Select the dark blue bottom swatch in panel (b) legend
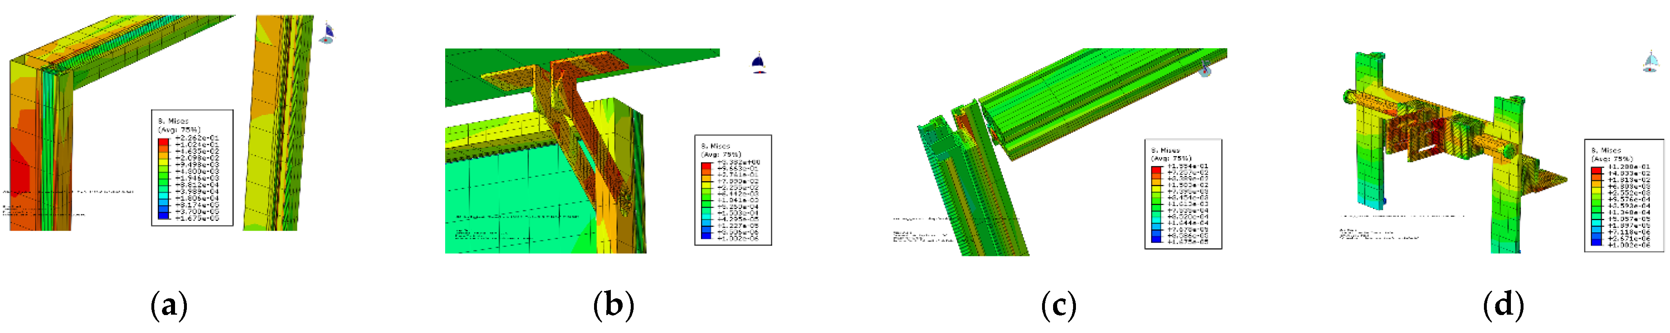 (x=706, y=235)
